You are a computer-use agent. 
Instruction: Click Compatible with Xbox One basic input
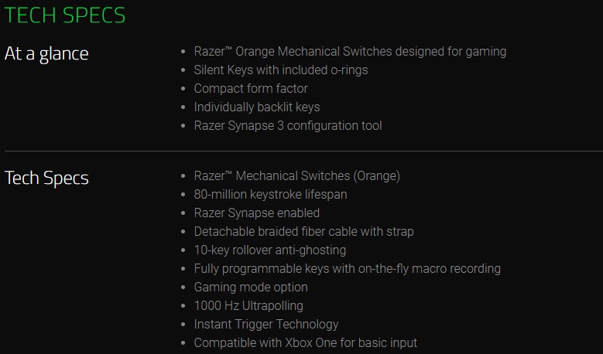(x=305, y=343)
